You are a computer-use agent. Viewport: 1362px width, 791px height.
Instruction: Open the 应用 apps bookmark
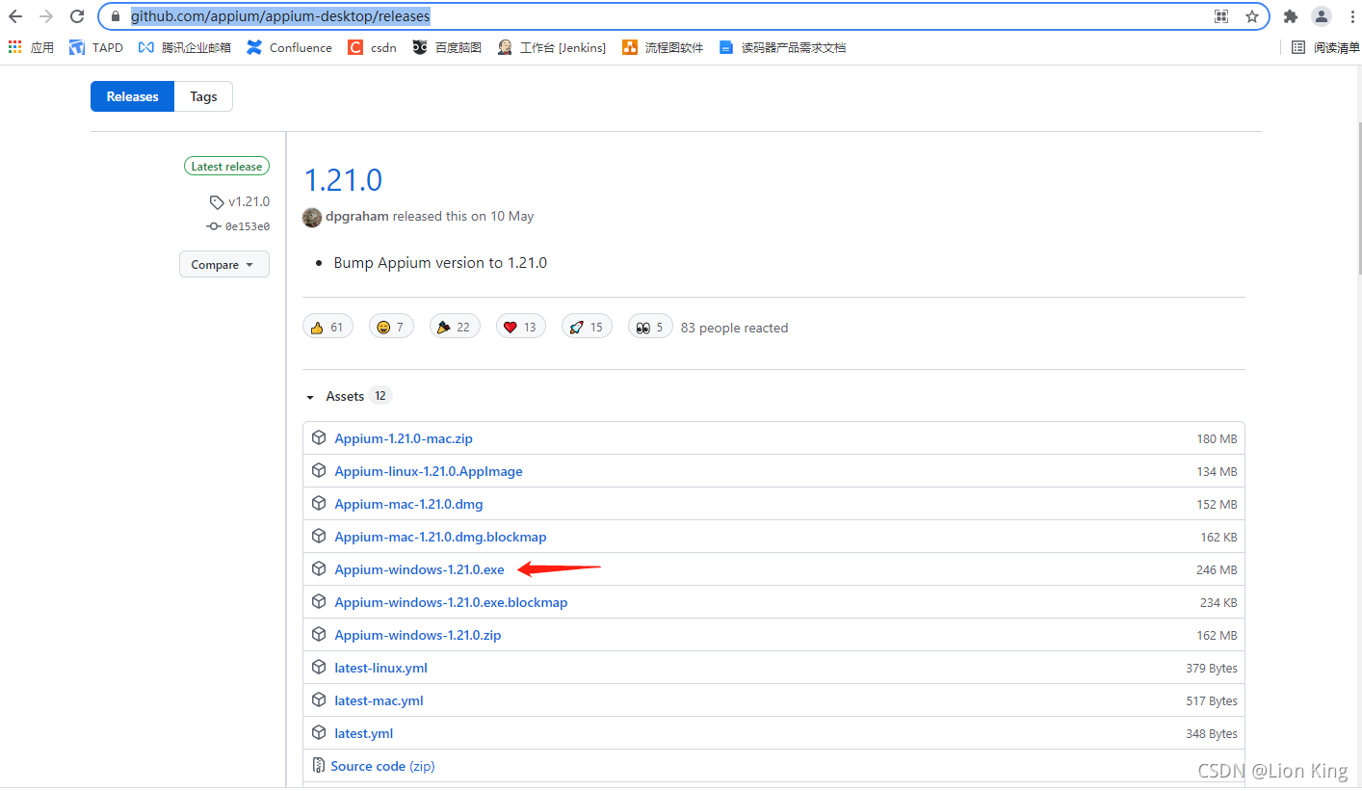pos(31,47)
